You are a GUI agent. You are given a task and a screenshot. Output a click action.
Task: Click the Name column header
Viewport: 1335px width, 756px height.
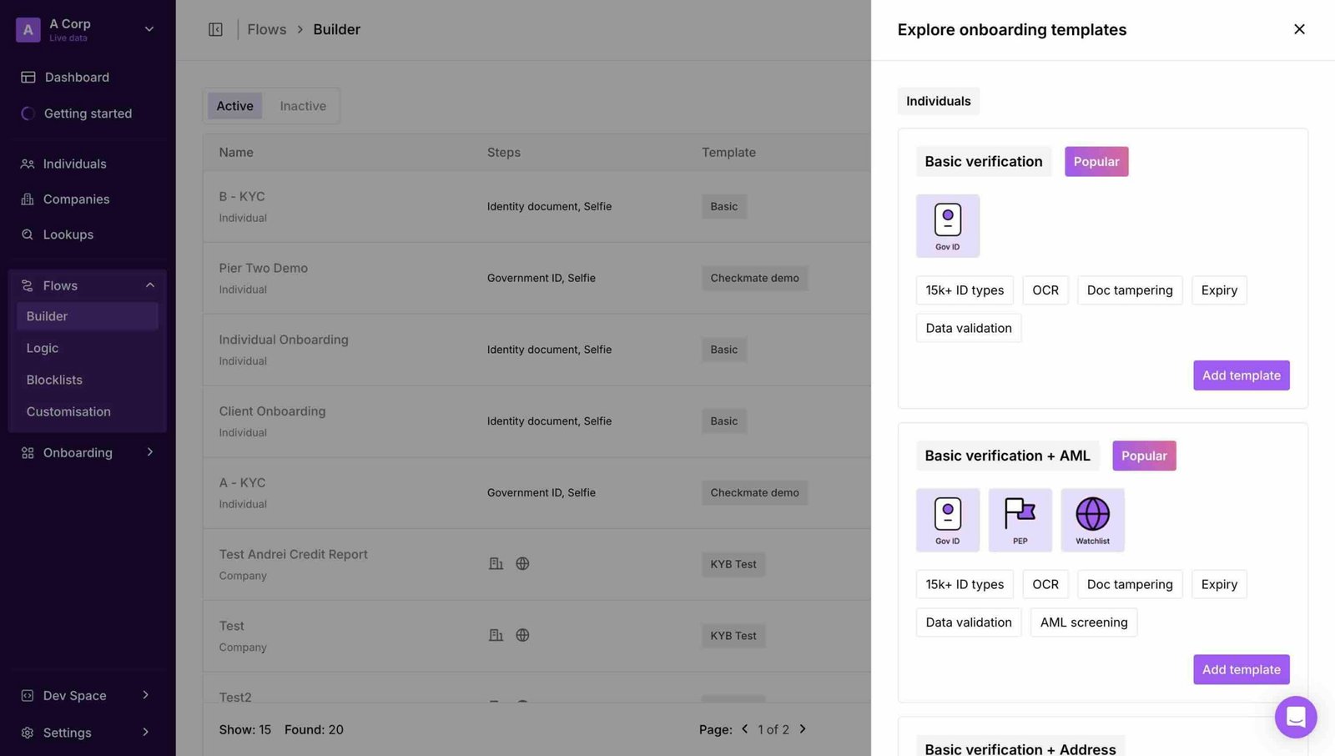point(236,152)
